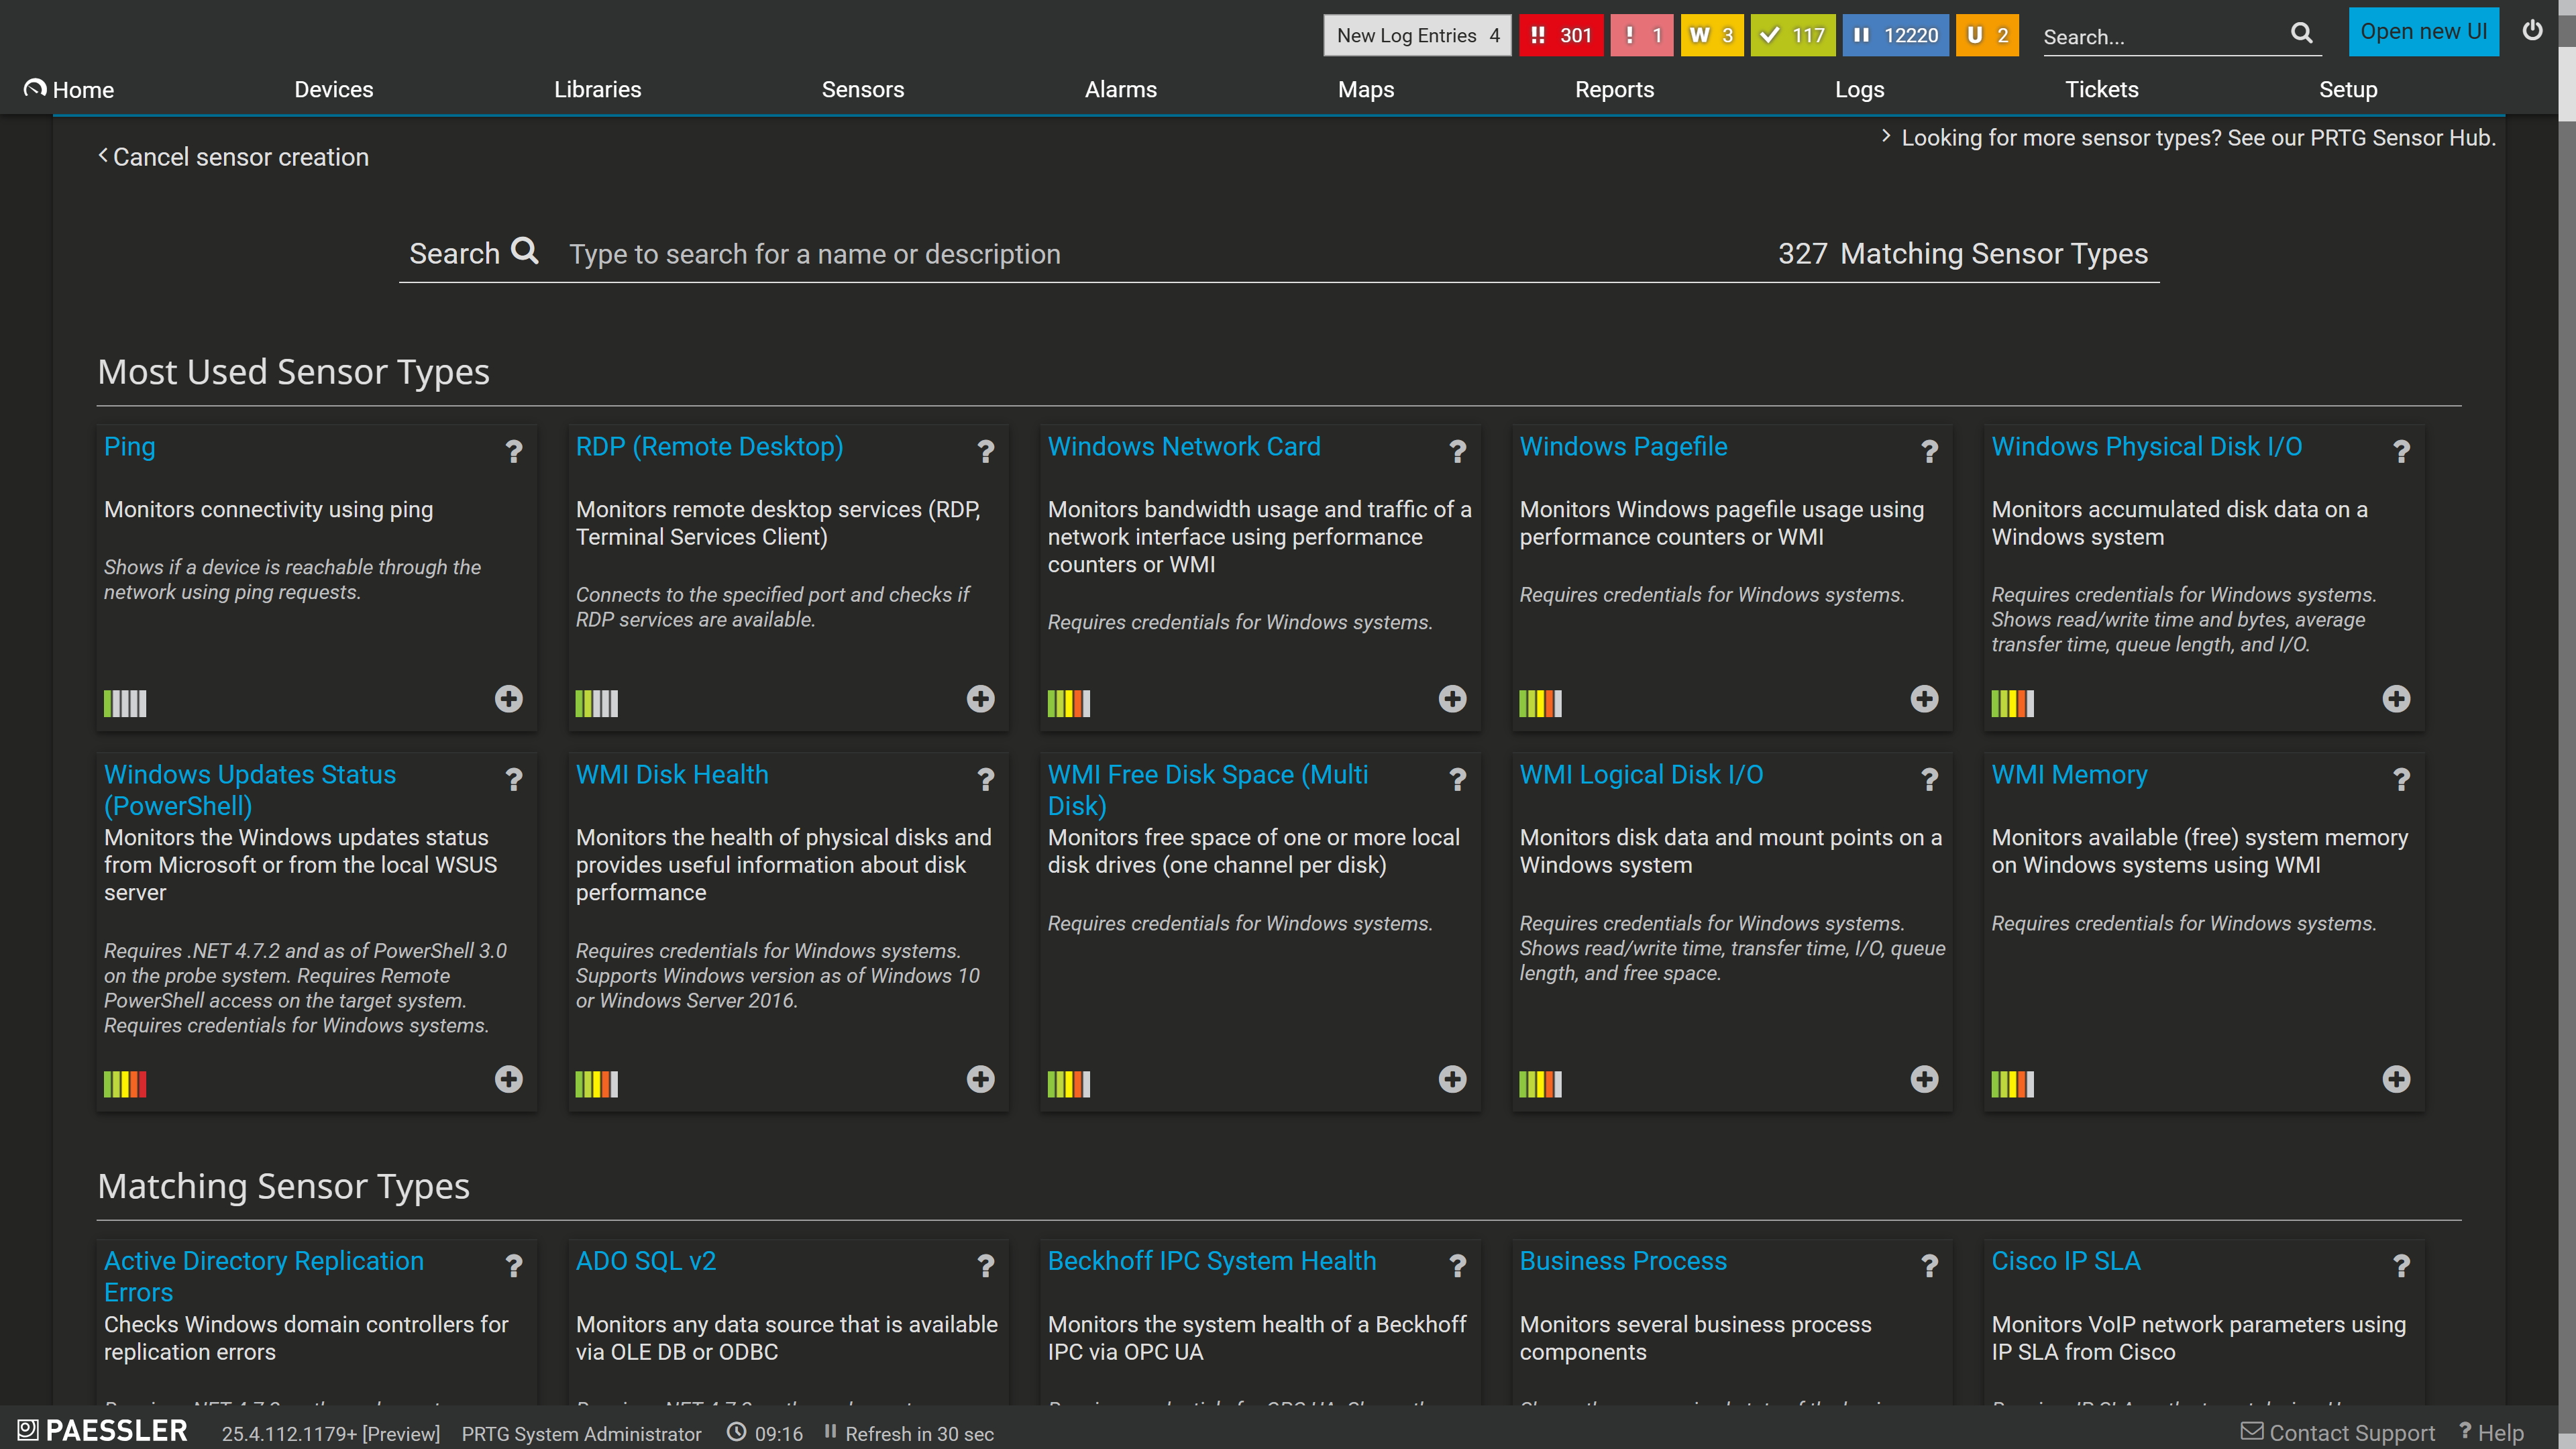Screen dimensions: 2576x1449
Task: Click the Business Process sensor title
Action: [x=1623, y=1261]
